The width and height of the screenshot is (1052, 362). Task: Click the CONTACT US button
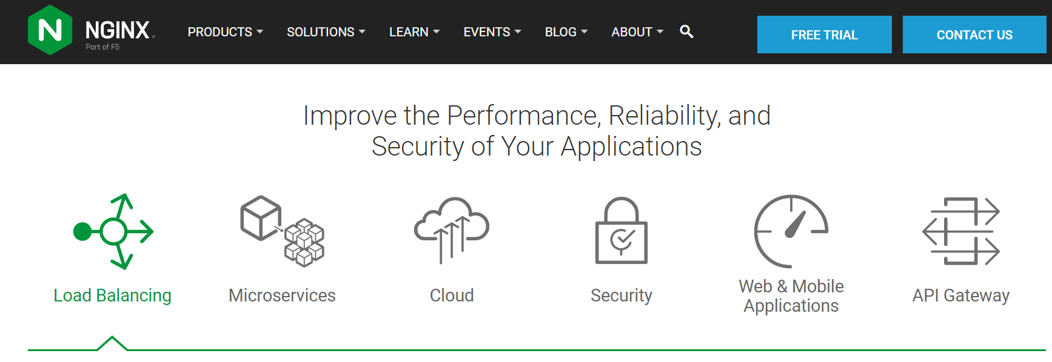pos(974,35)
